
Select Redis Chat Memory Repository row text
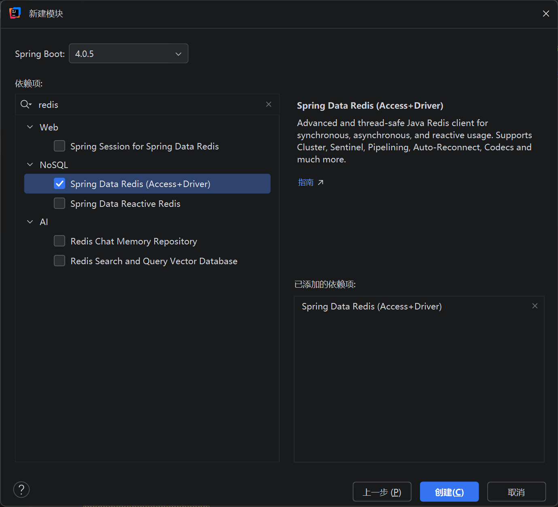(134, 241)
